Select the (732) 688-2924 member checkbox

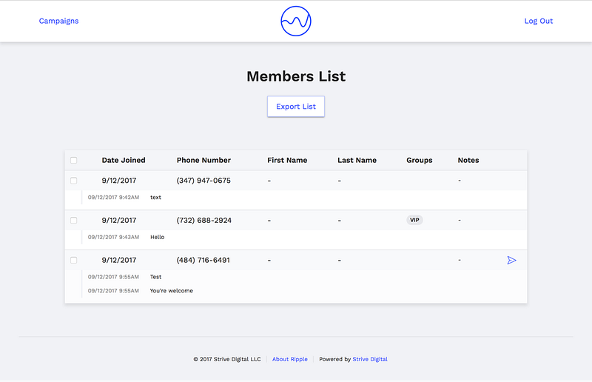click(x=73, y=220)
